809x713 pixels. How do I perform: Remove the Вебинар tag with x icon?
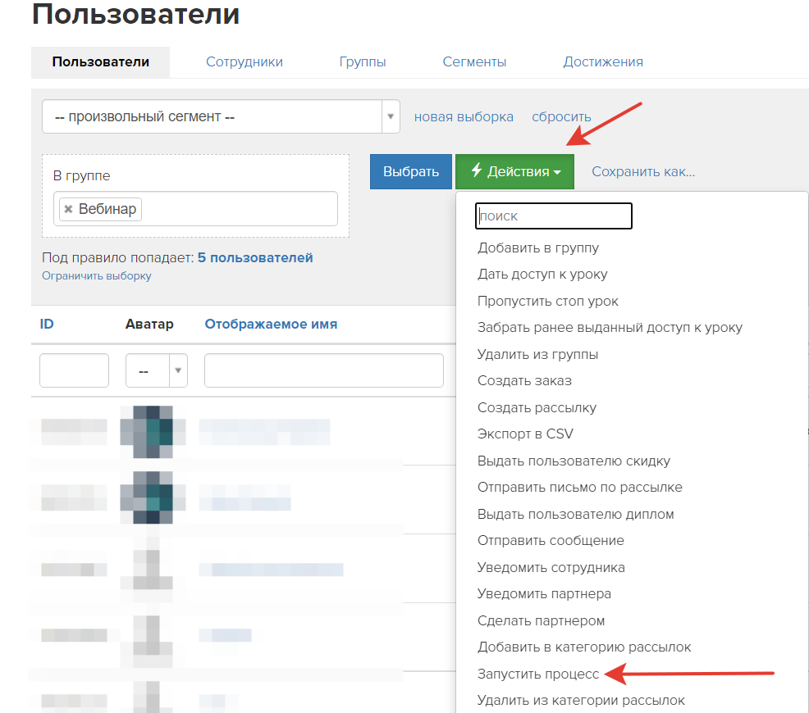[68, 210]
